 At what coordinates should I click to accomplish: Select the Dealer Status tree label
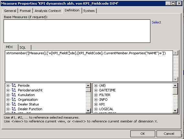pyautogui.click(x=28, y=104)
